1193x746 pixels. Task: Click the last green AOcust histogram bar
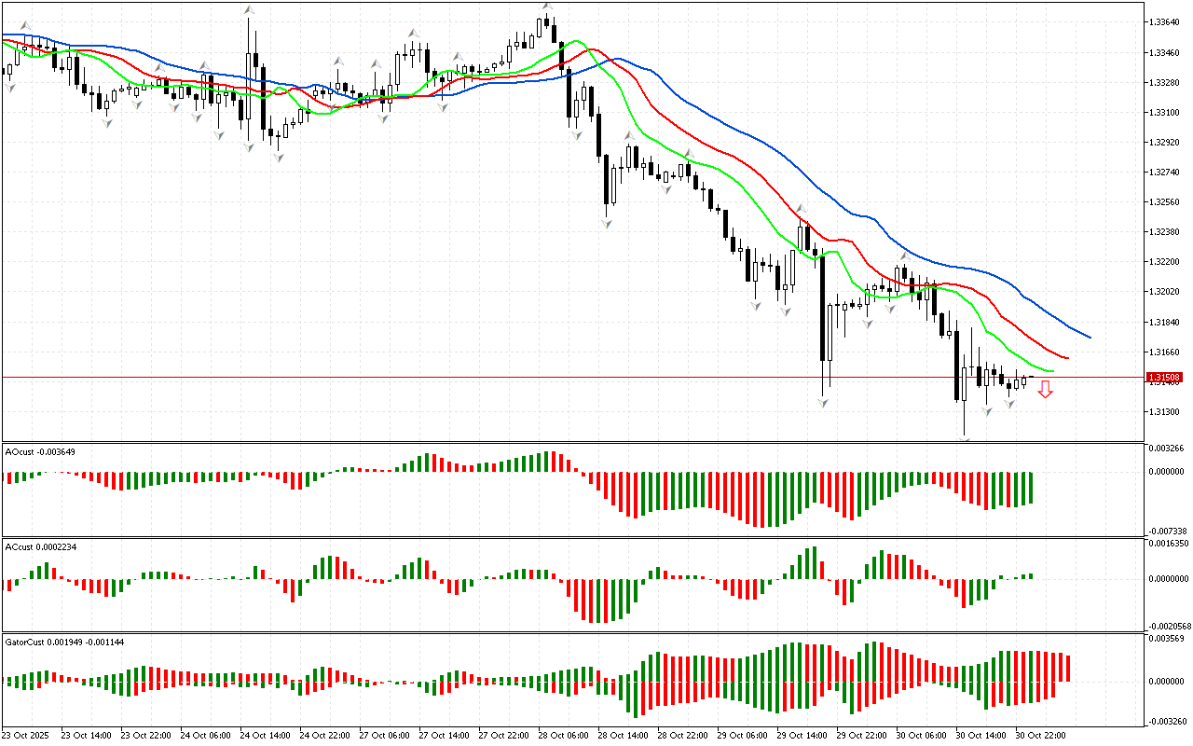coord(1031,487)
